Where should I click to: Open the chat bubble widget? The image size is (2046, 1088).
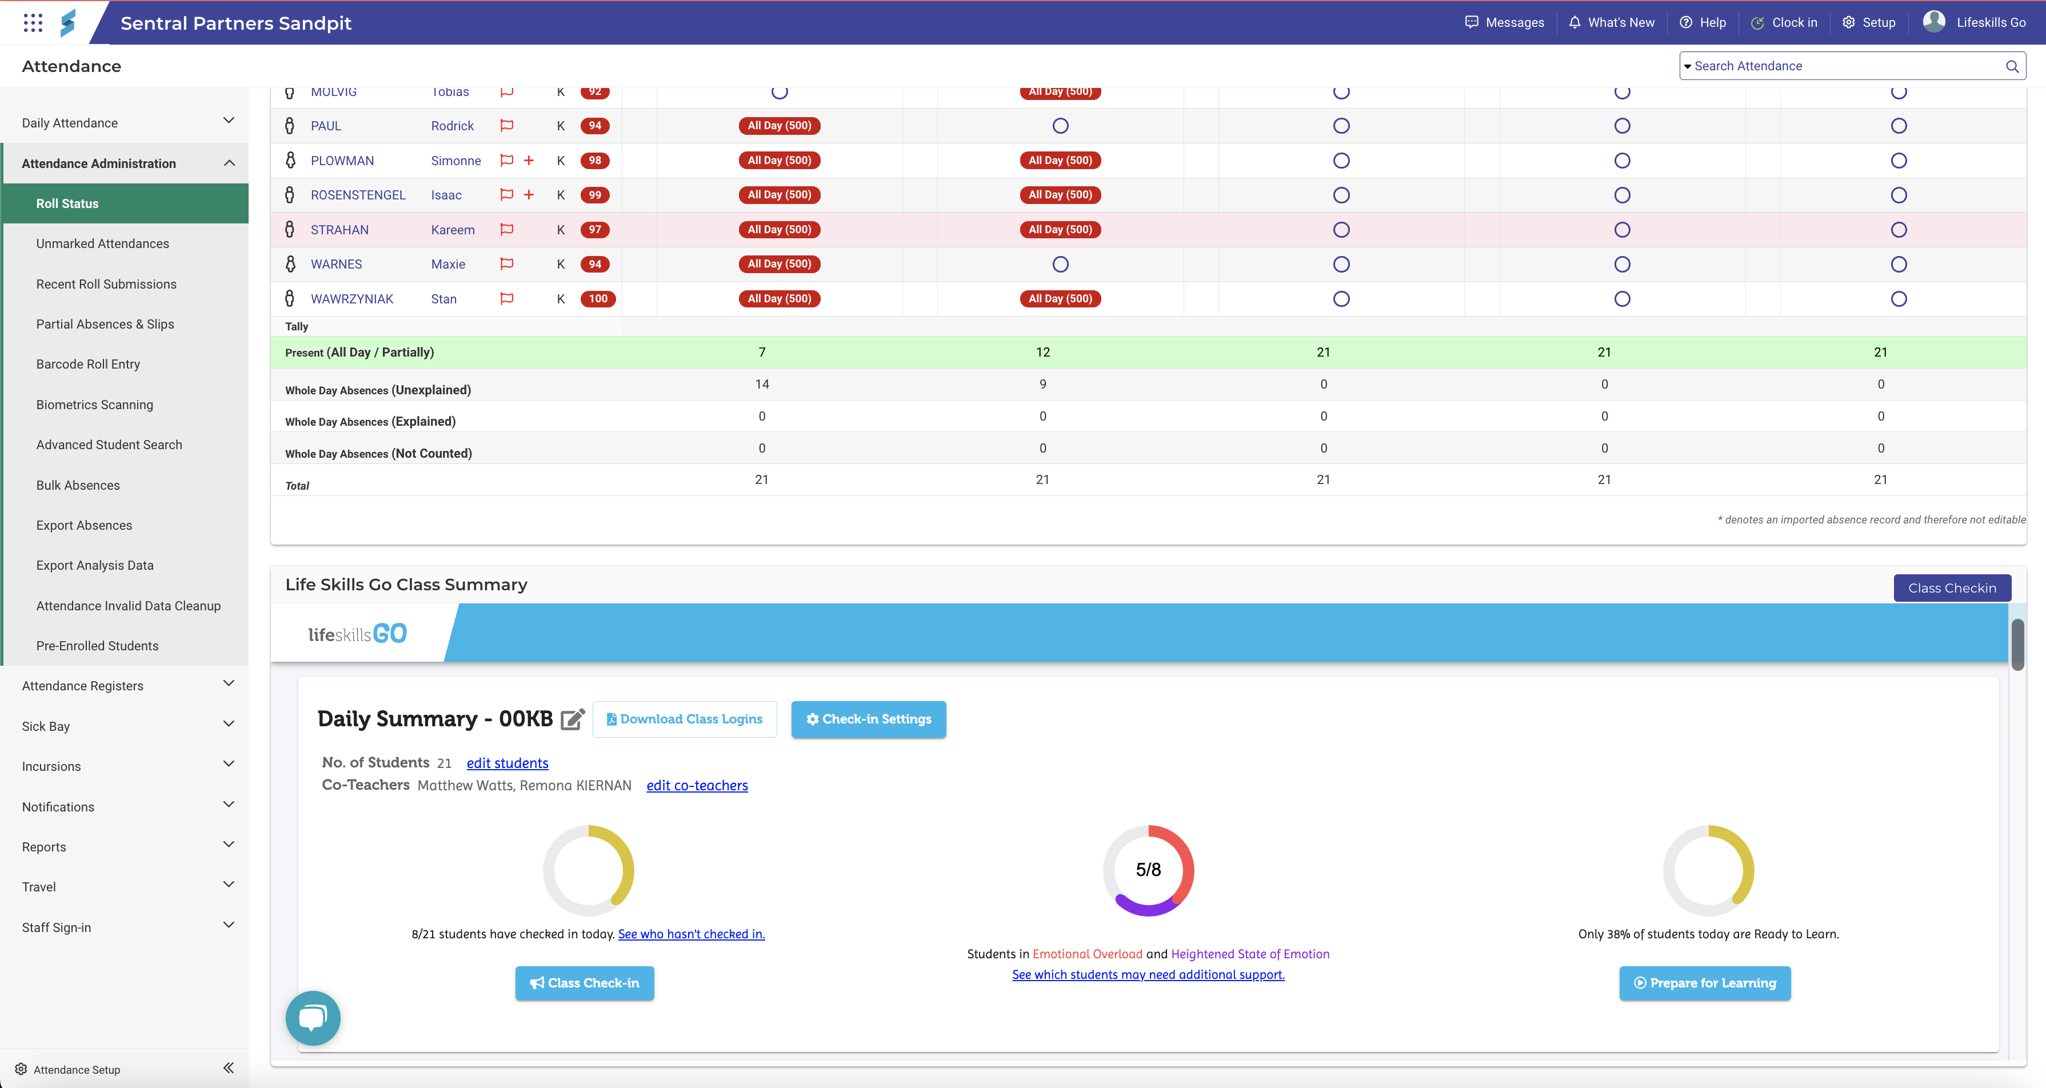coord(313,1017)
